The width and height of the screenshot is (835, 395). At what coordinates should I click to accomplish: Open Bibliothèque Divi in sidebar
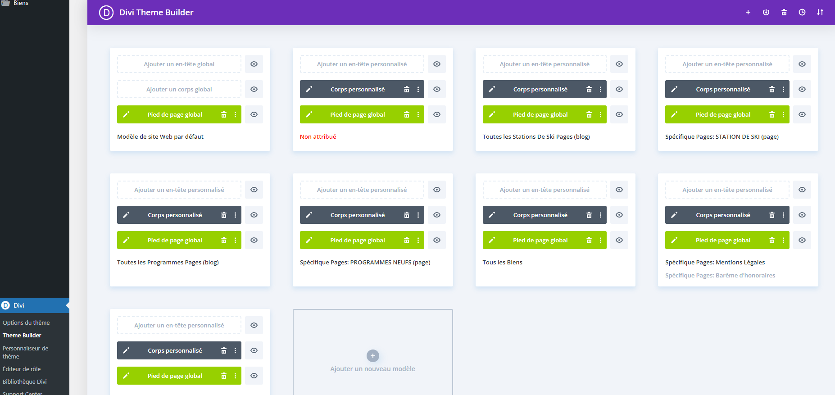(x=25, y=381)
